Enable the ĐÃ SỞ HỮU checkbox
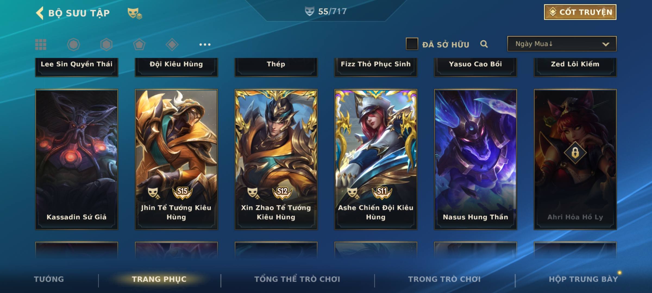Image resolution: width=652 pixels, height=293 pixels. tap(412, 44)
